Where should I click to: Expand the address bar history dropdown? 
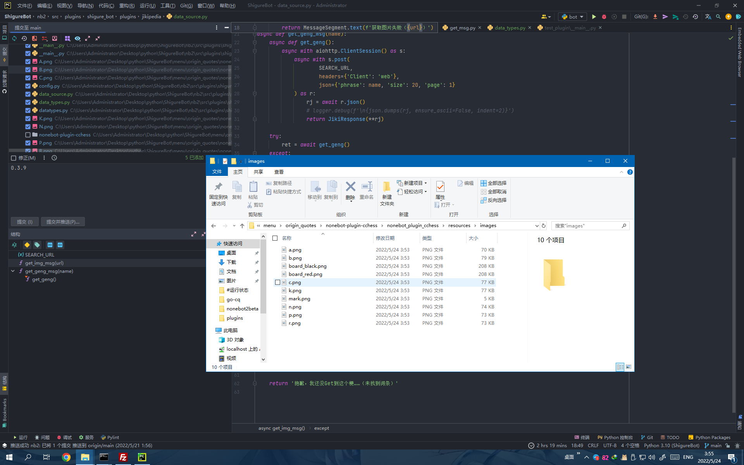point(537,226)
